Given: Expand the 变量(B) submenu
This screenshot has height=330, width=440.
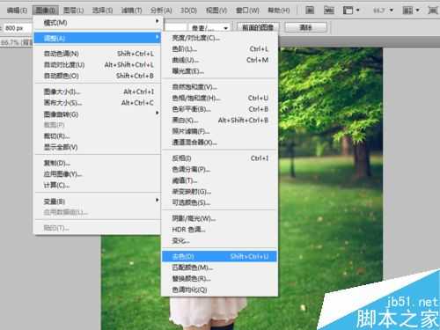Looking at the screenshot, I should point(97,202).
